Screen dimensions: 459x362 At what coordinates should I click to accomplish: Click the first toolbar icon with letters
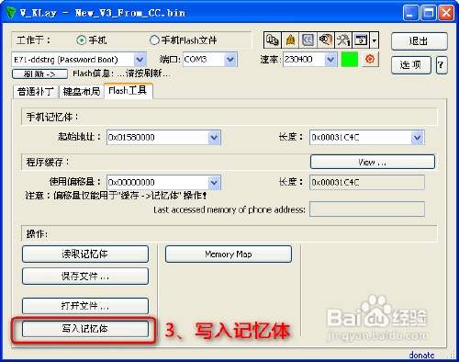tap(273, 40)
